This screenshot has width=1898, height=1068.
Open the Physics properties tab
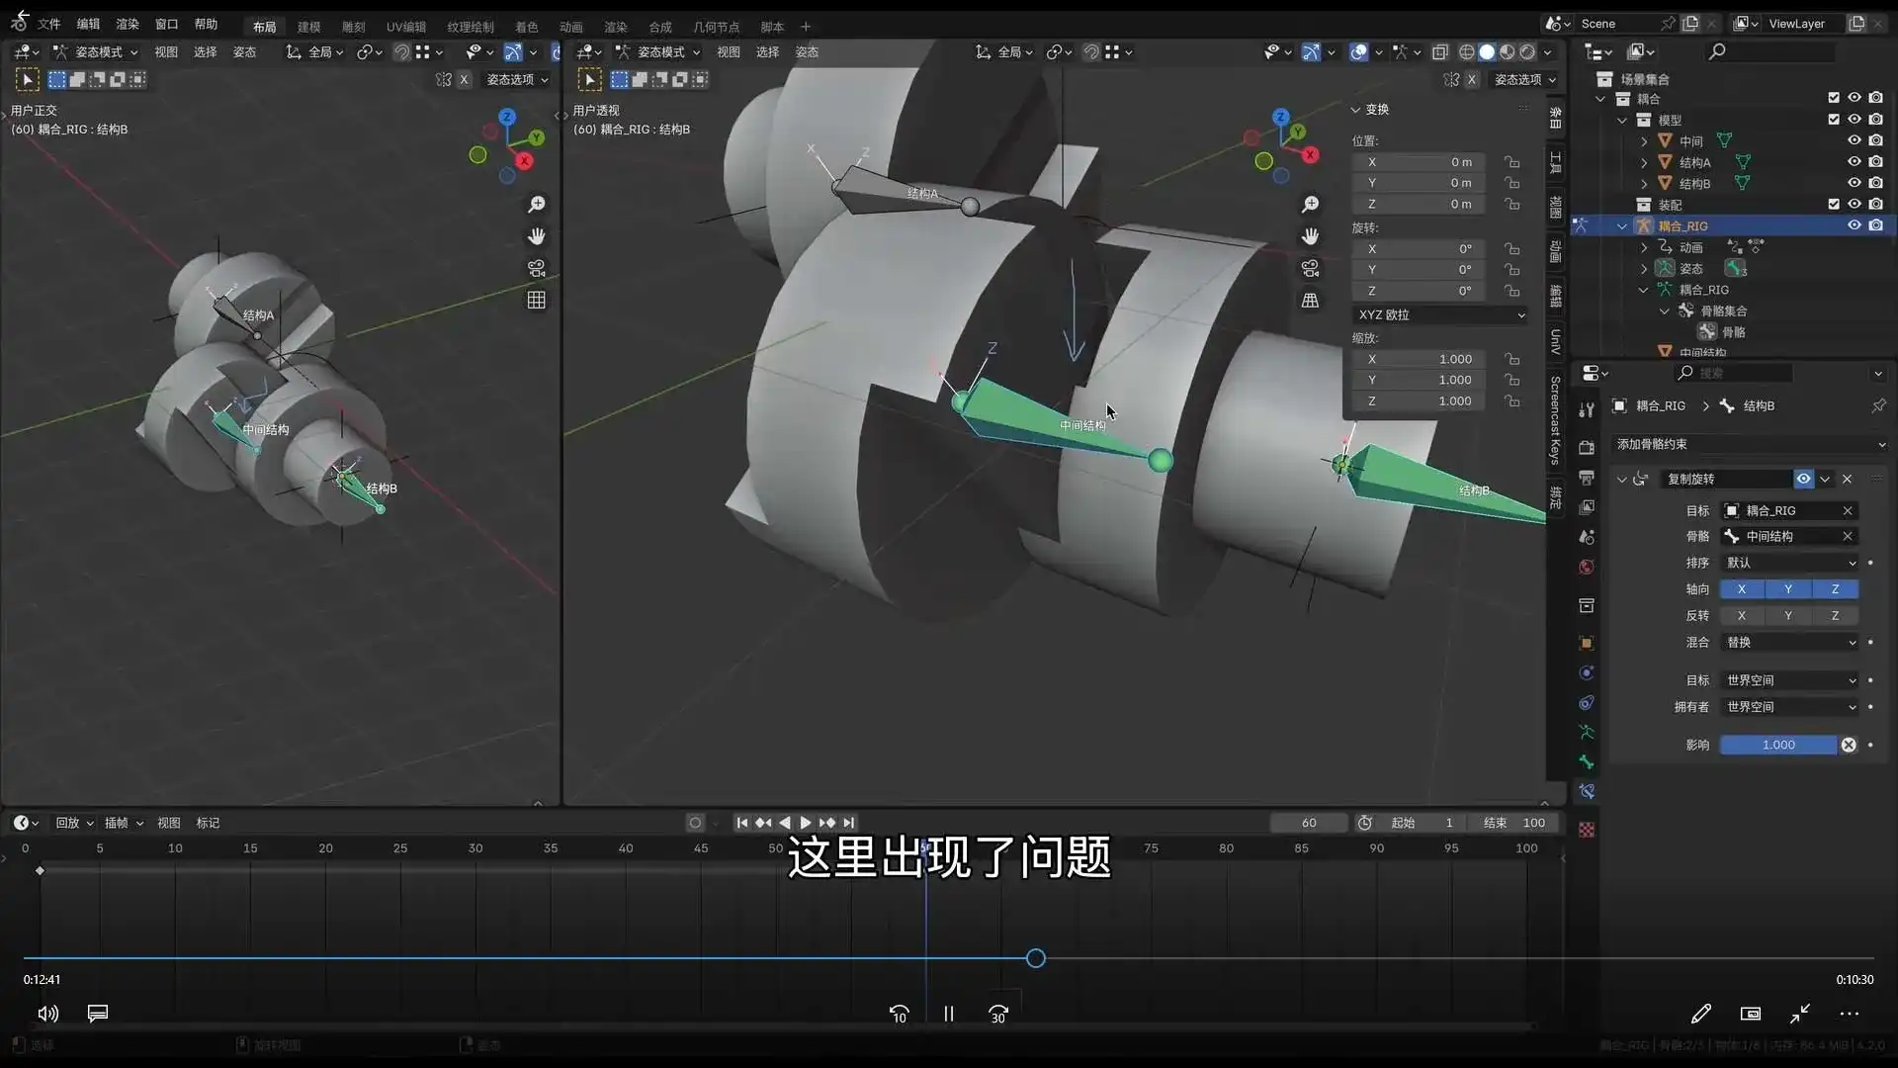click(1587, 671)
